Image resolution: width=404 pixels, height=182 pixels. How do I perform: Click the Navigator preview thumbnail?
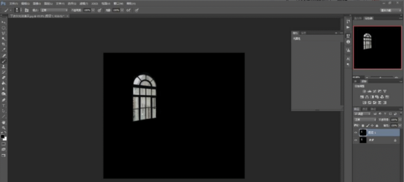click(378, 48)
